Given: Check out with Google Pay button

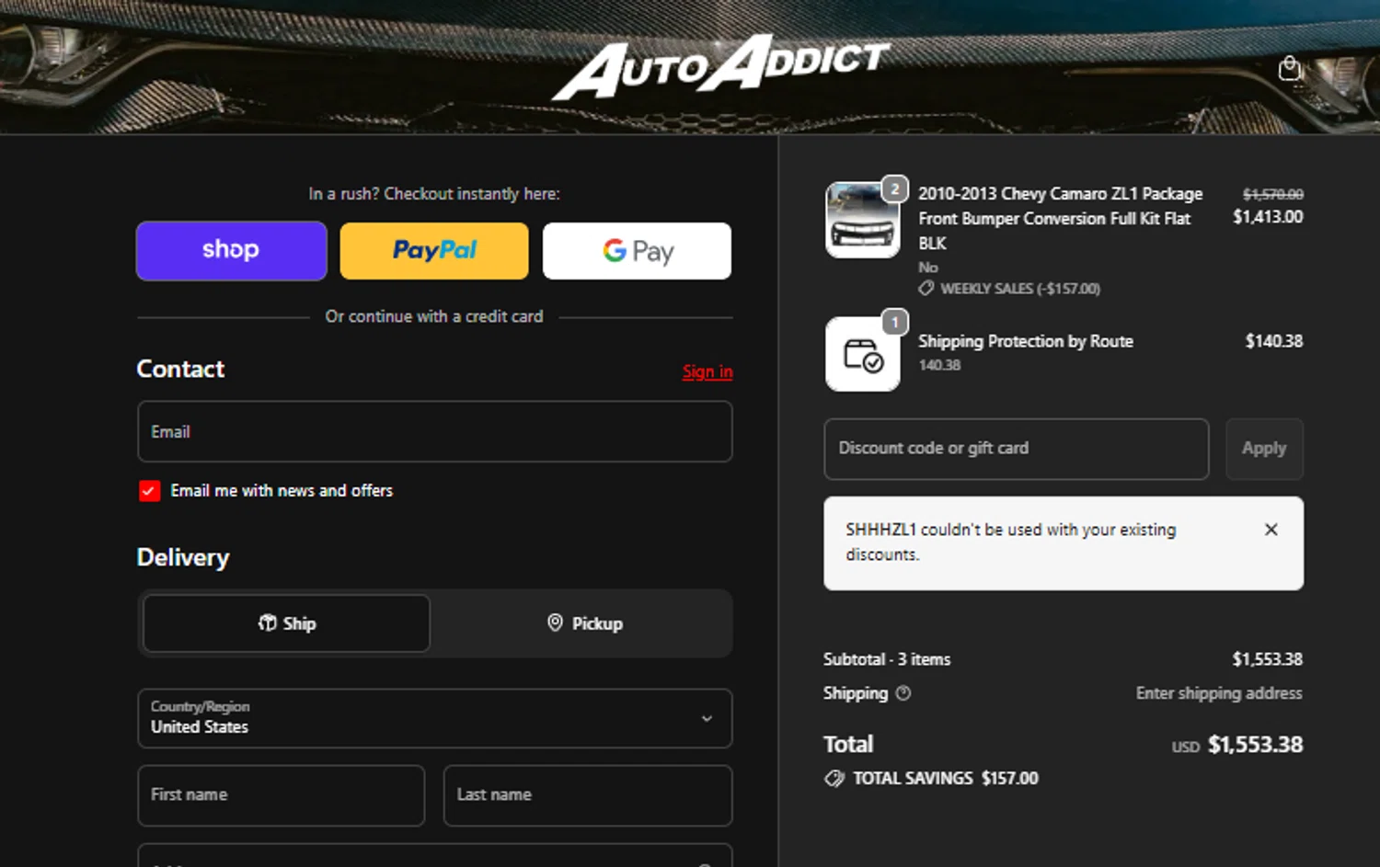Looking at the screenshot, I should point(637,250).
